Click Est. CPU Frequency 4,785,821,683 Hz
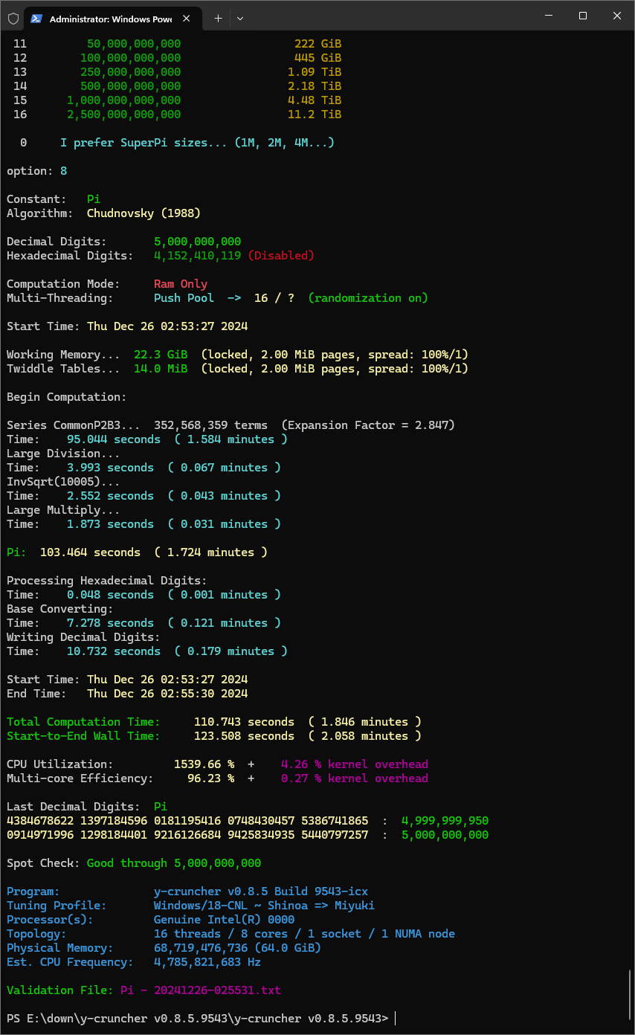Screen dimensions: 635x1035 click(x=207, y=962)
